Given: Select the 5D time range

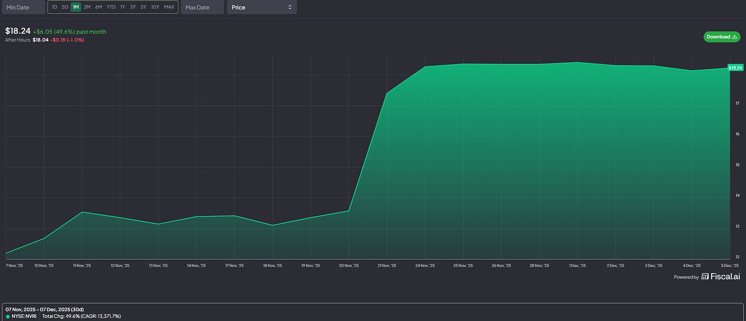Looking at the screenshot, I should click(x=65, y=7).
